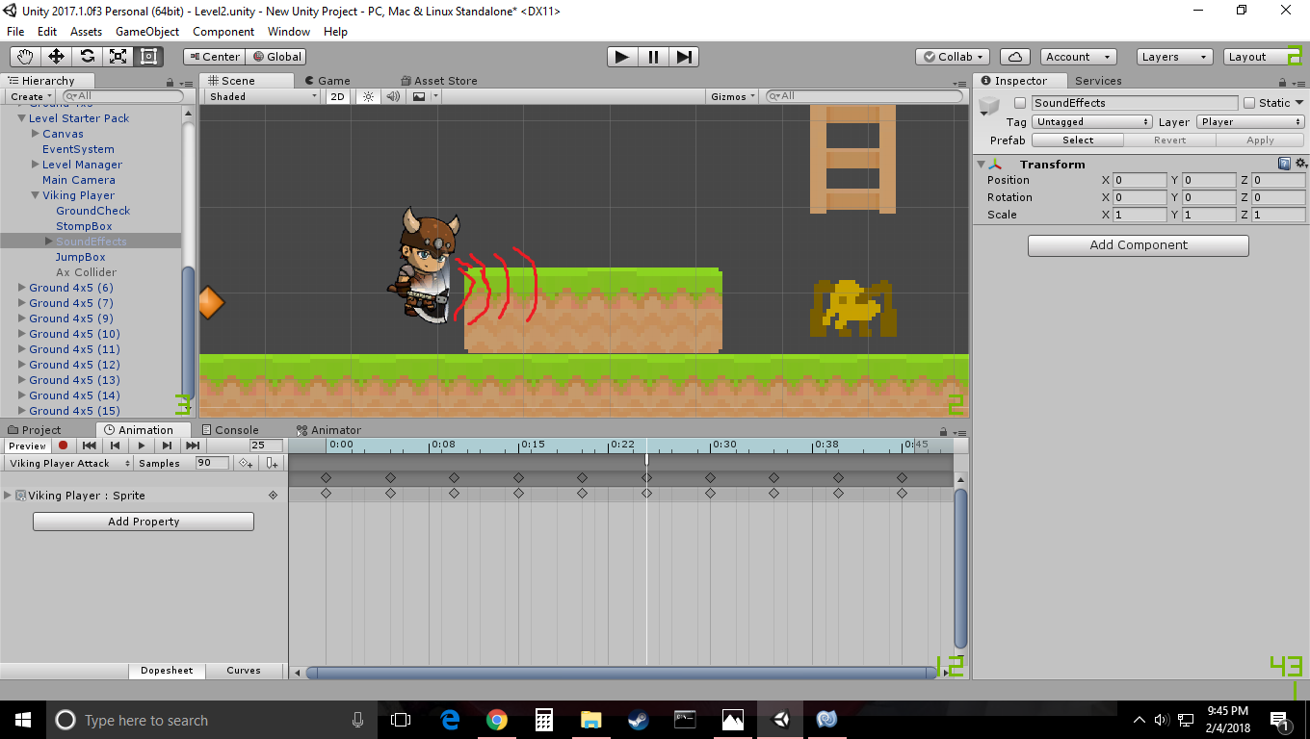Click the Add Component button
Image resolution: width=1310 pixels, height=739 pixels.
pyautogui.click(x=1139, y=245)
